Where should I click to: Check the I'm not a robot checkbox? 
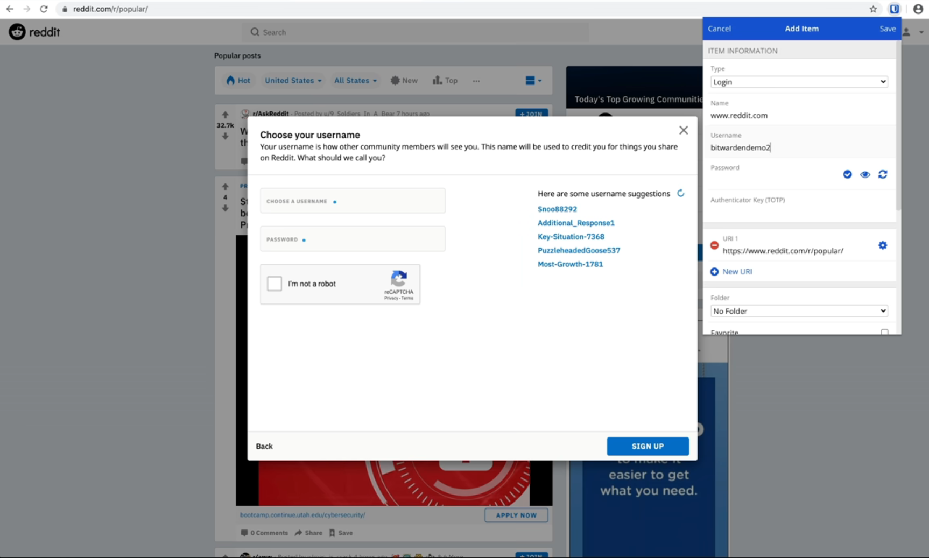[275, 284]
